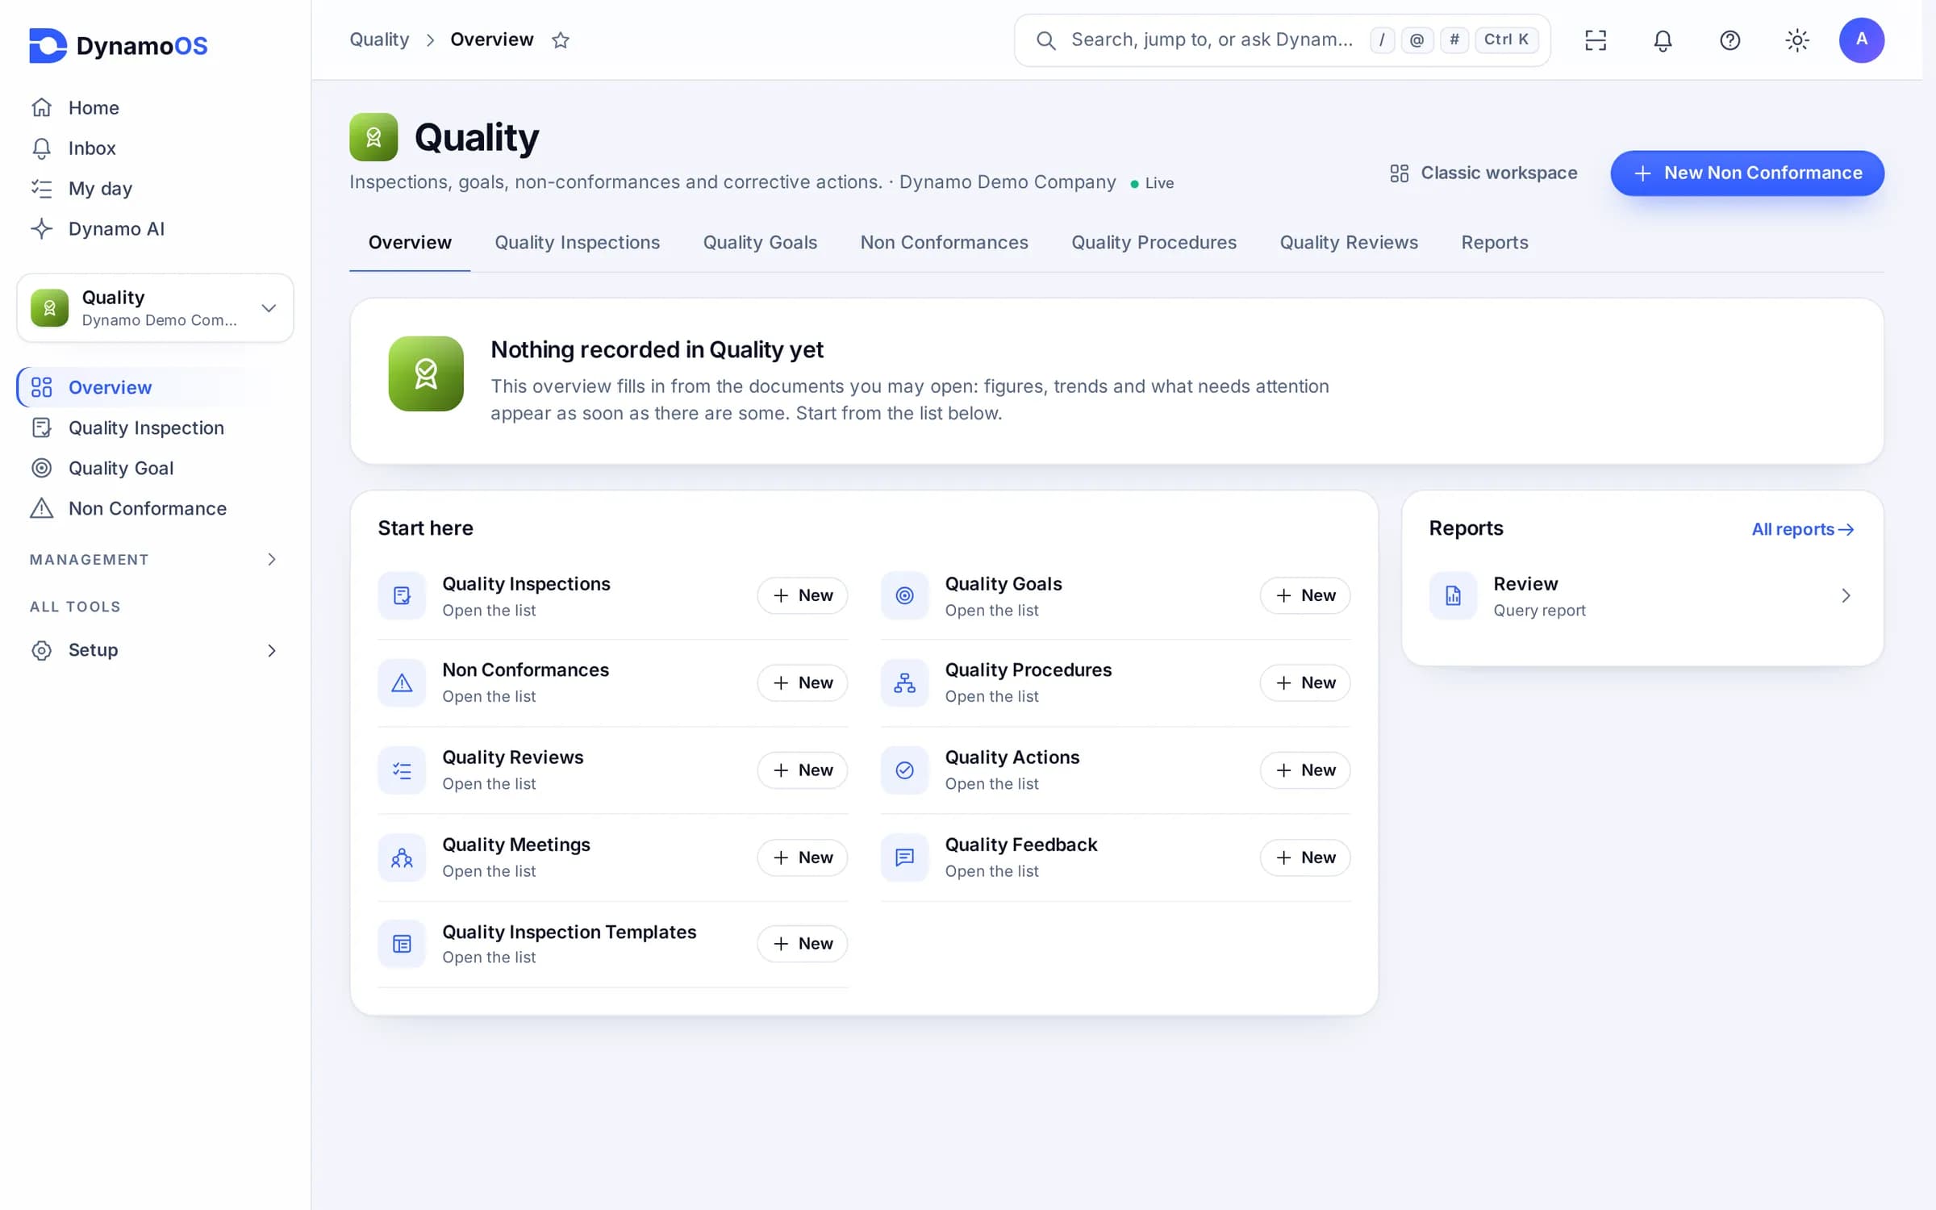Open Quality Inspection in sidebar

[155, 428]
